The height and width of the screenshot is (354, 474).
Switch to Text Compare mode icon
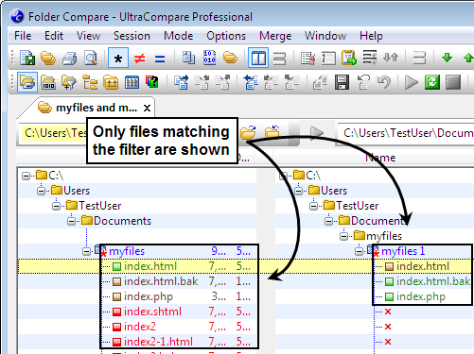[188, 58]
